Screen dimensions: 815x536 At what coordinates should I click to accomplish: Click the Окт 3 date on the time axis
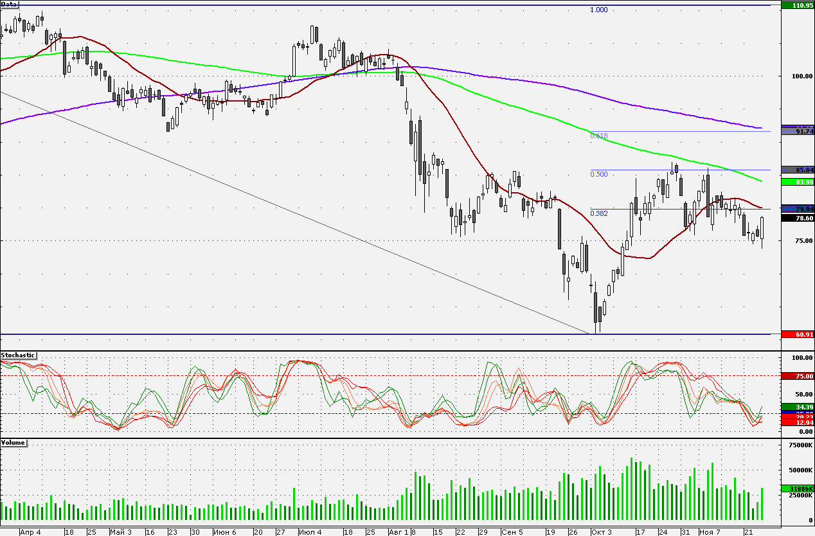[602, 532]
